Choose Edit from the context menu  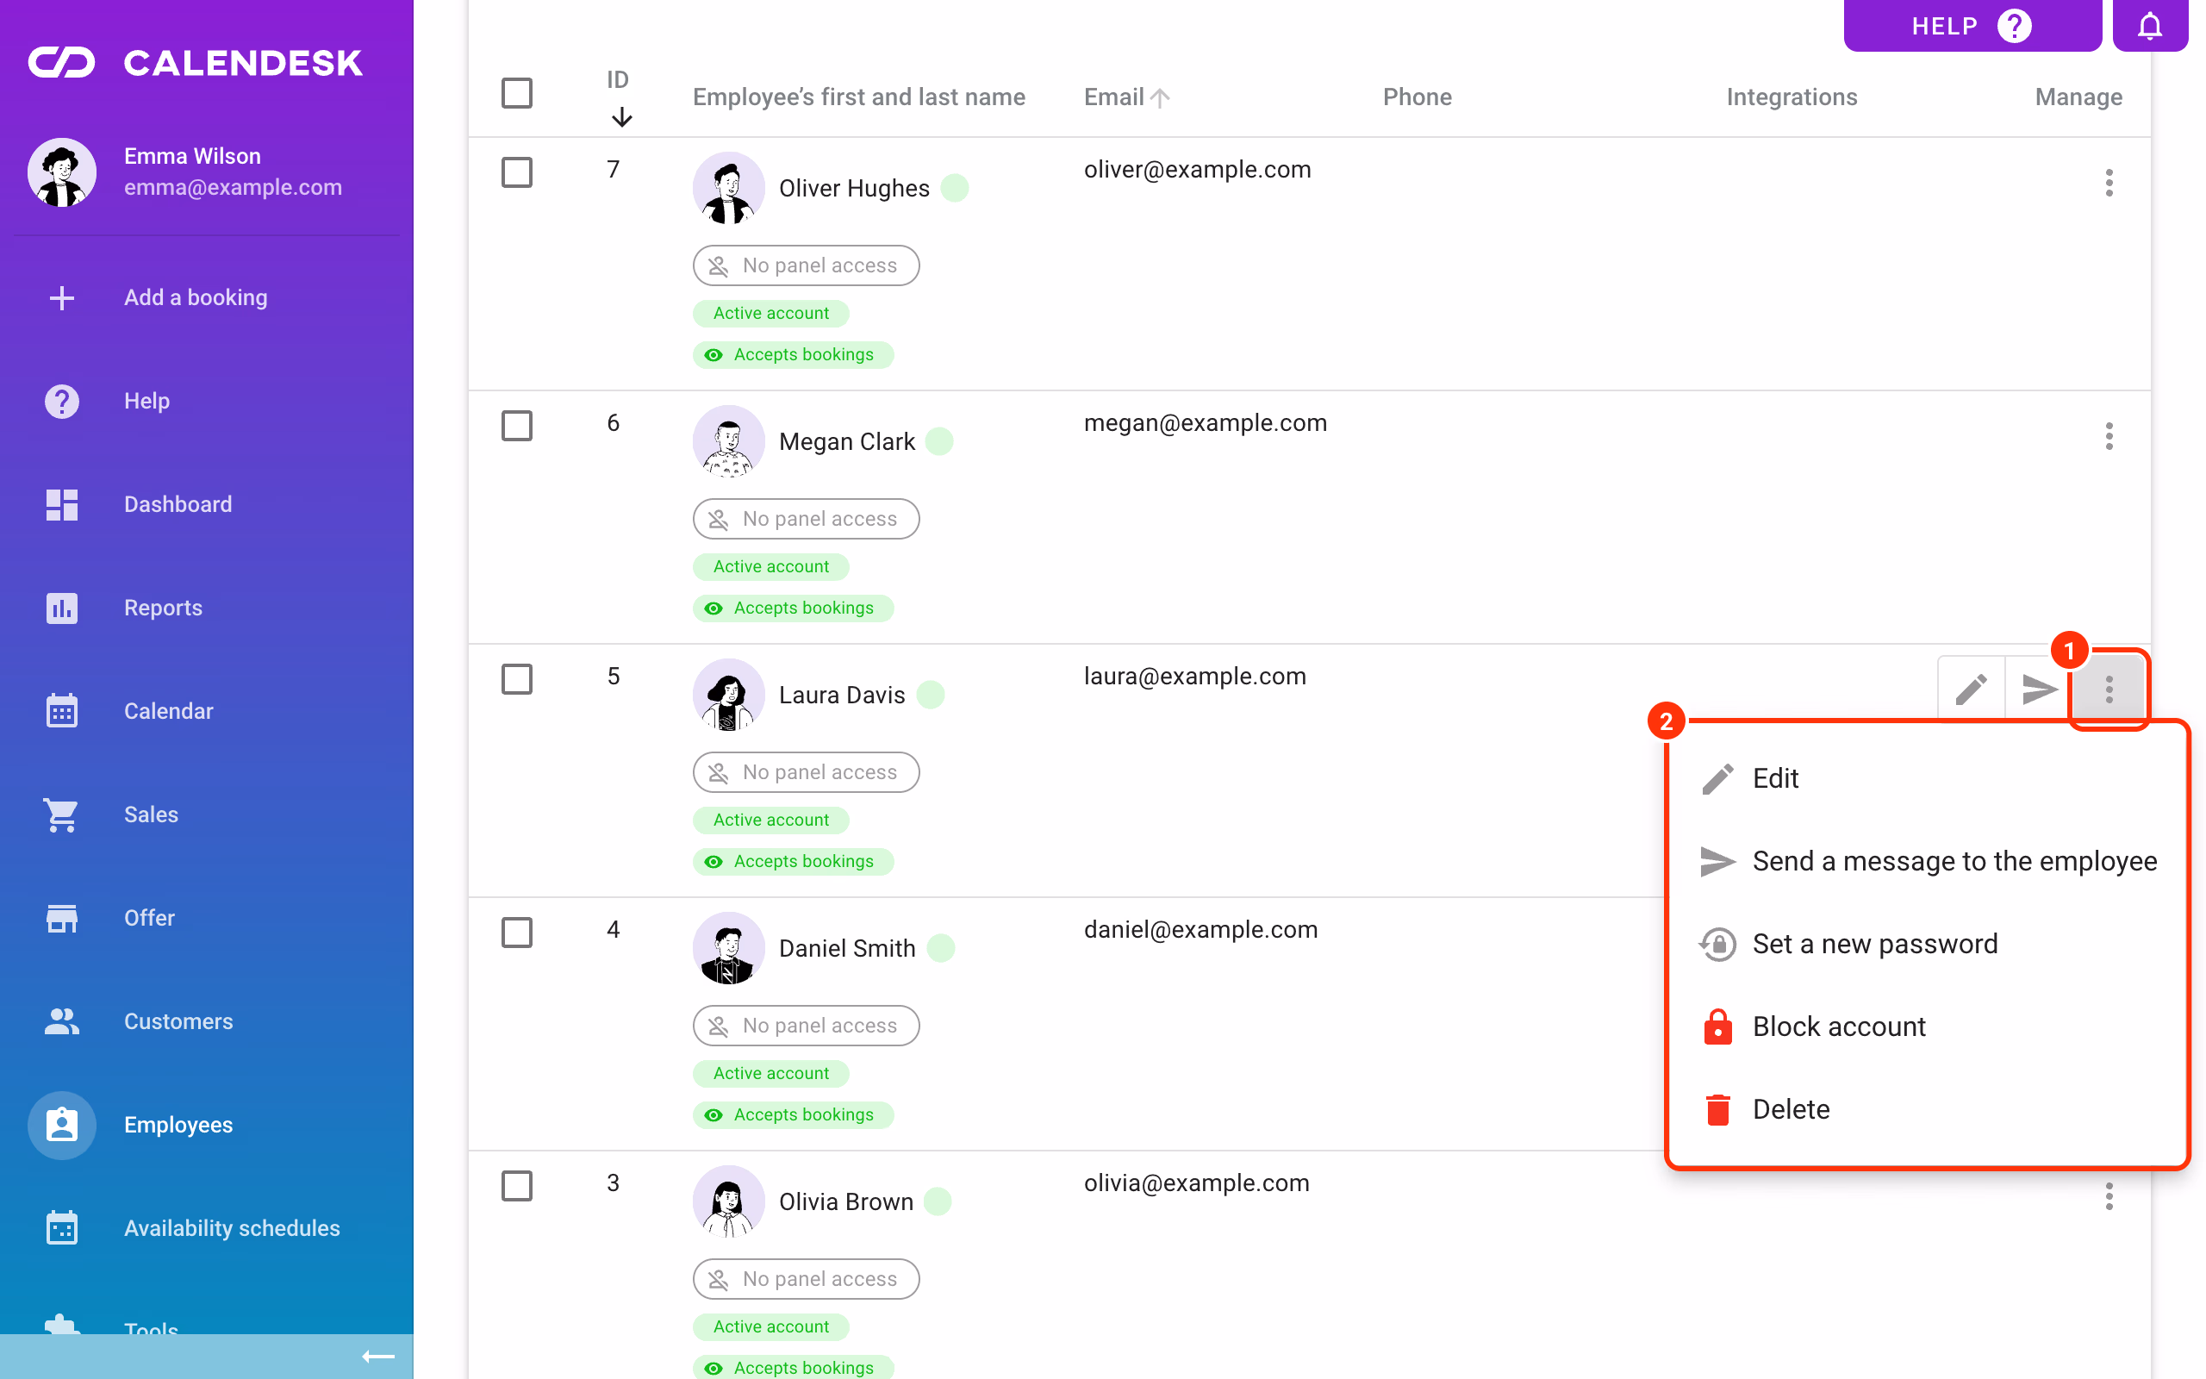pos(1927,778)
